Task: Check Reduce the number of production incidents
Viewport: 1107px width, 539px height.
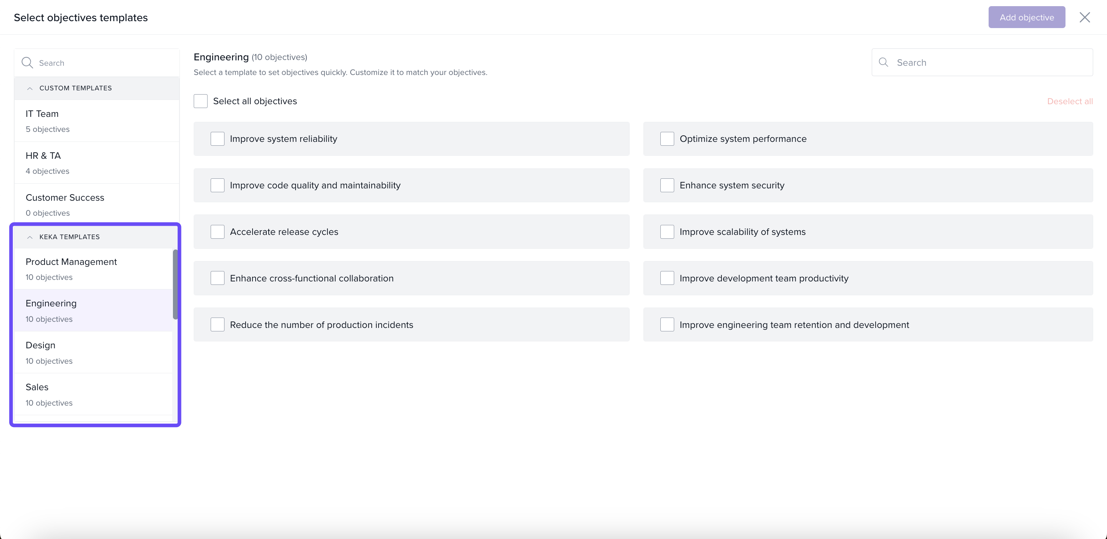Action: [218, 324]
